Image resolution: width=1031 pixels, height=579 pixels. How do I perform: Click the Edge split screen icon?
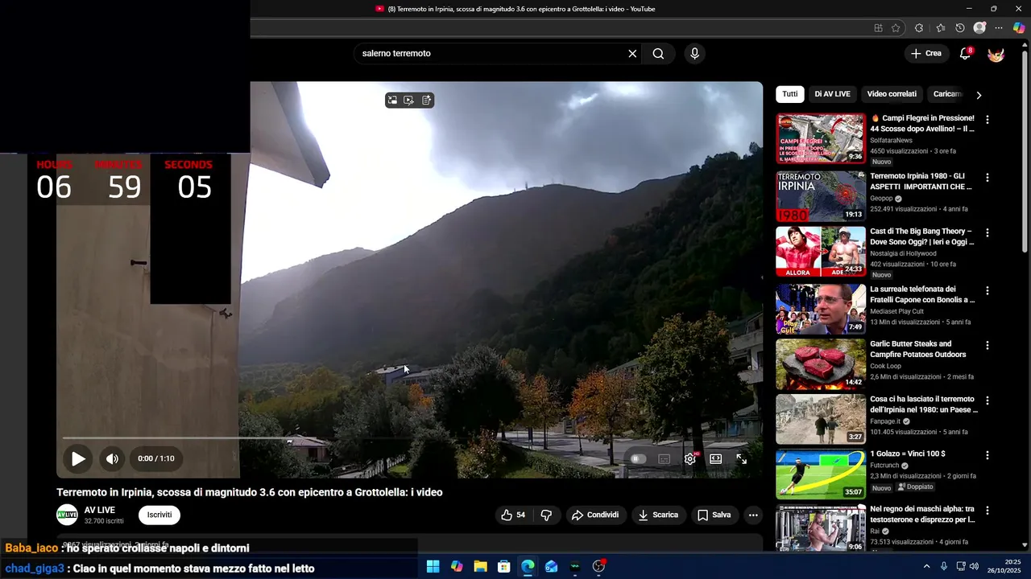pyautogui.click(x=878, y=28)
